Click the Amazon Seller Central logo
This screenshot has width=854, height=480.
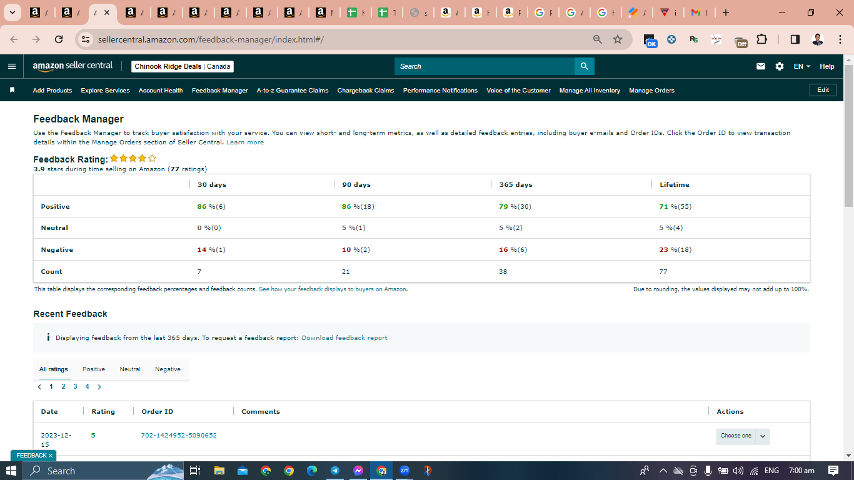coord(73,66)
